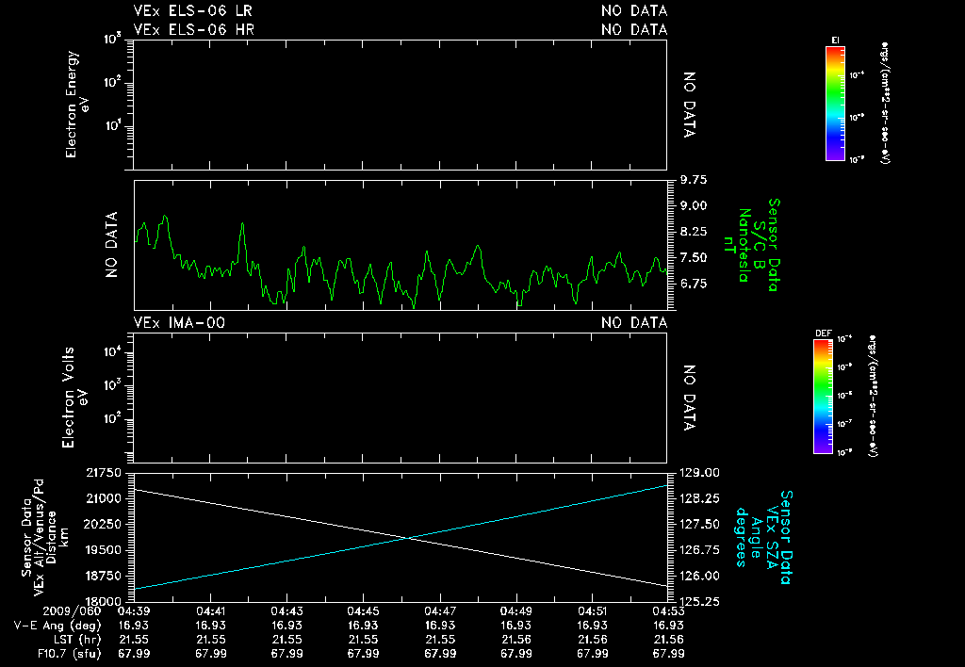Click the LST value 21.56 under 04:49

516,640
